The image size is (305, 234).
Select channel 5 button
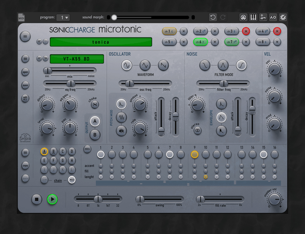tap(169, 42)
